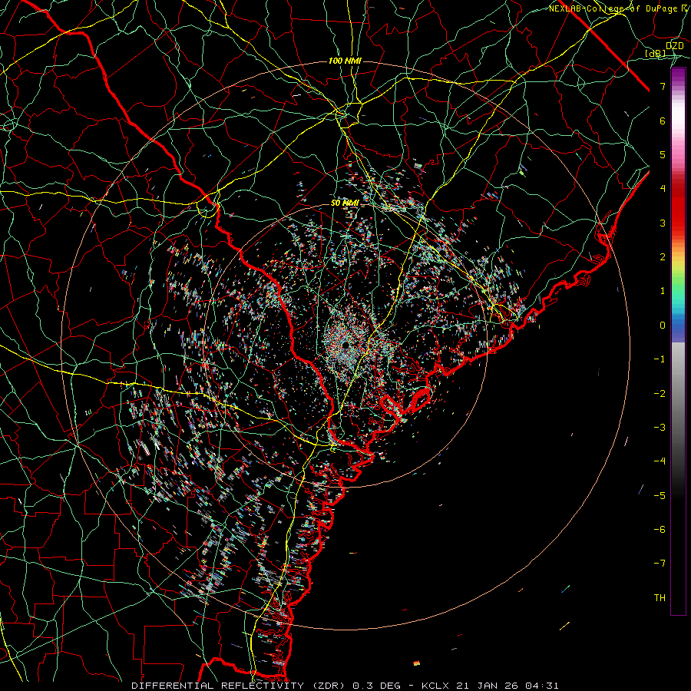Click the "4" tick label on the ZDR scale
This screenshot has width=691, height=691.
click(663, 189)
